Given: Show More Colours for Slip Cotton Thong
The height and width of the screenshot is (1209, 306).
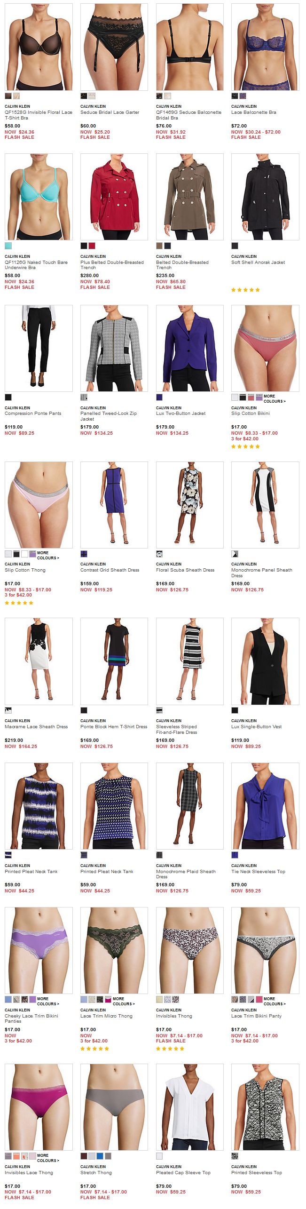Looking at the screenshot, I should click(47, 555).
